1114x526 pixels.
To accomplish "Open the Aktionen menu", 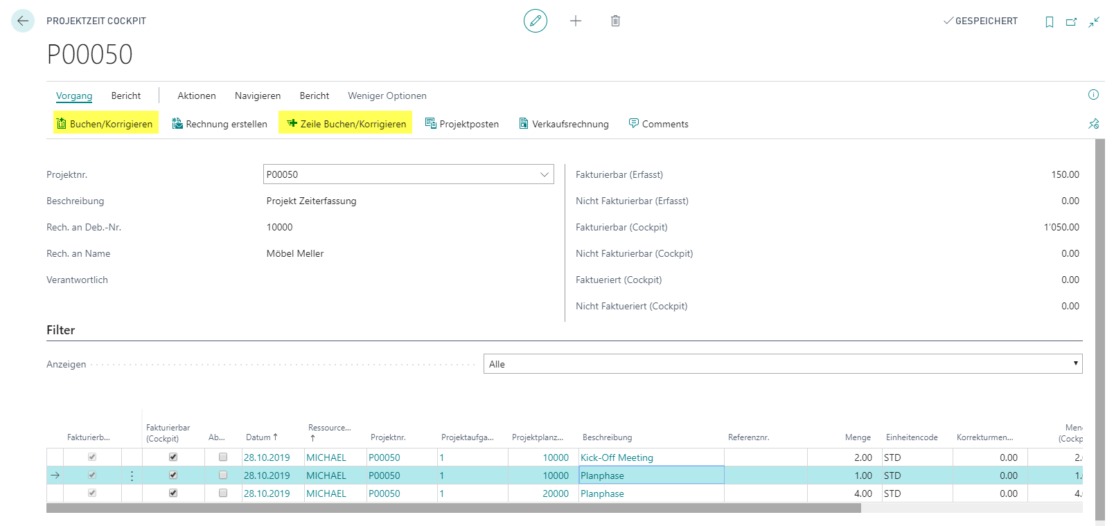I will click(197, 96).
